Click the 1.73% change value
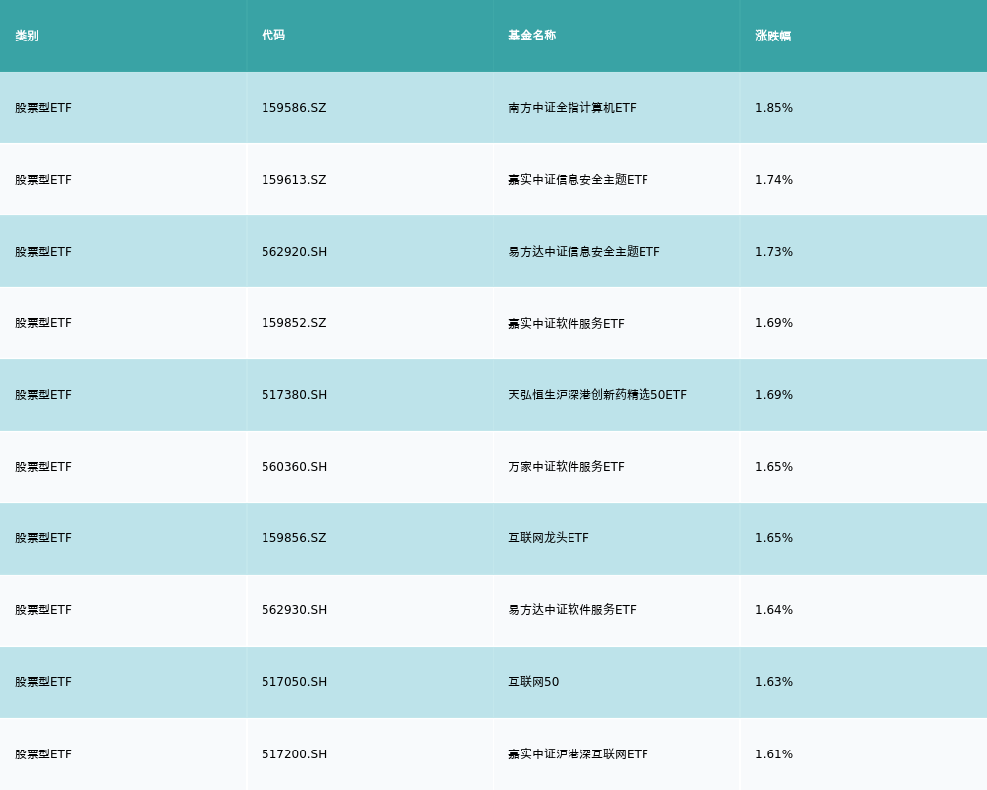The height and width of the screenshot is (790, 987). point(774,252)
